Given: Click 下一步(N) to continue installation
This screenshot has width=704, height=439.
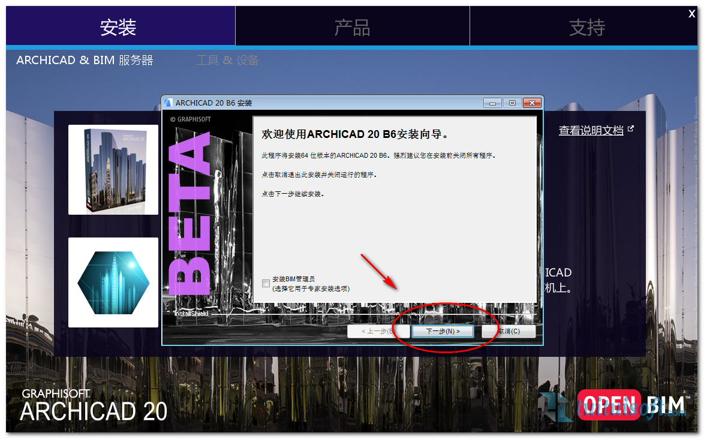Looking at the screenshot, I should coord(443,331).
